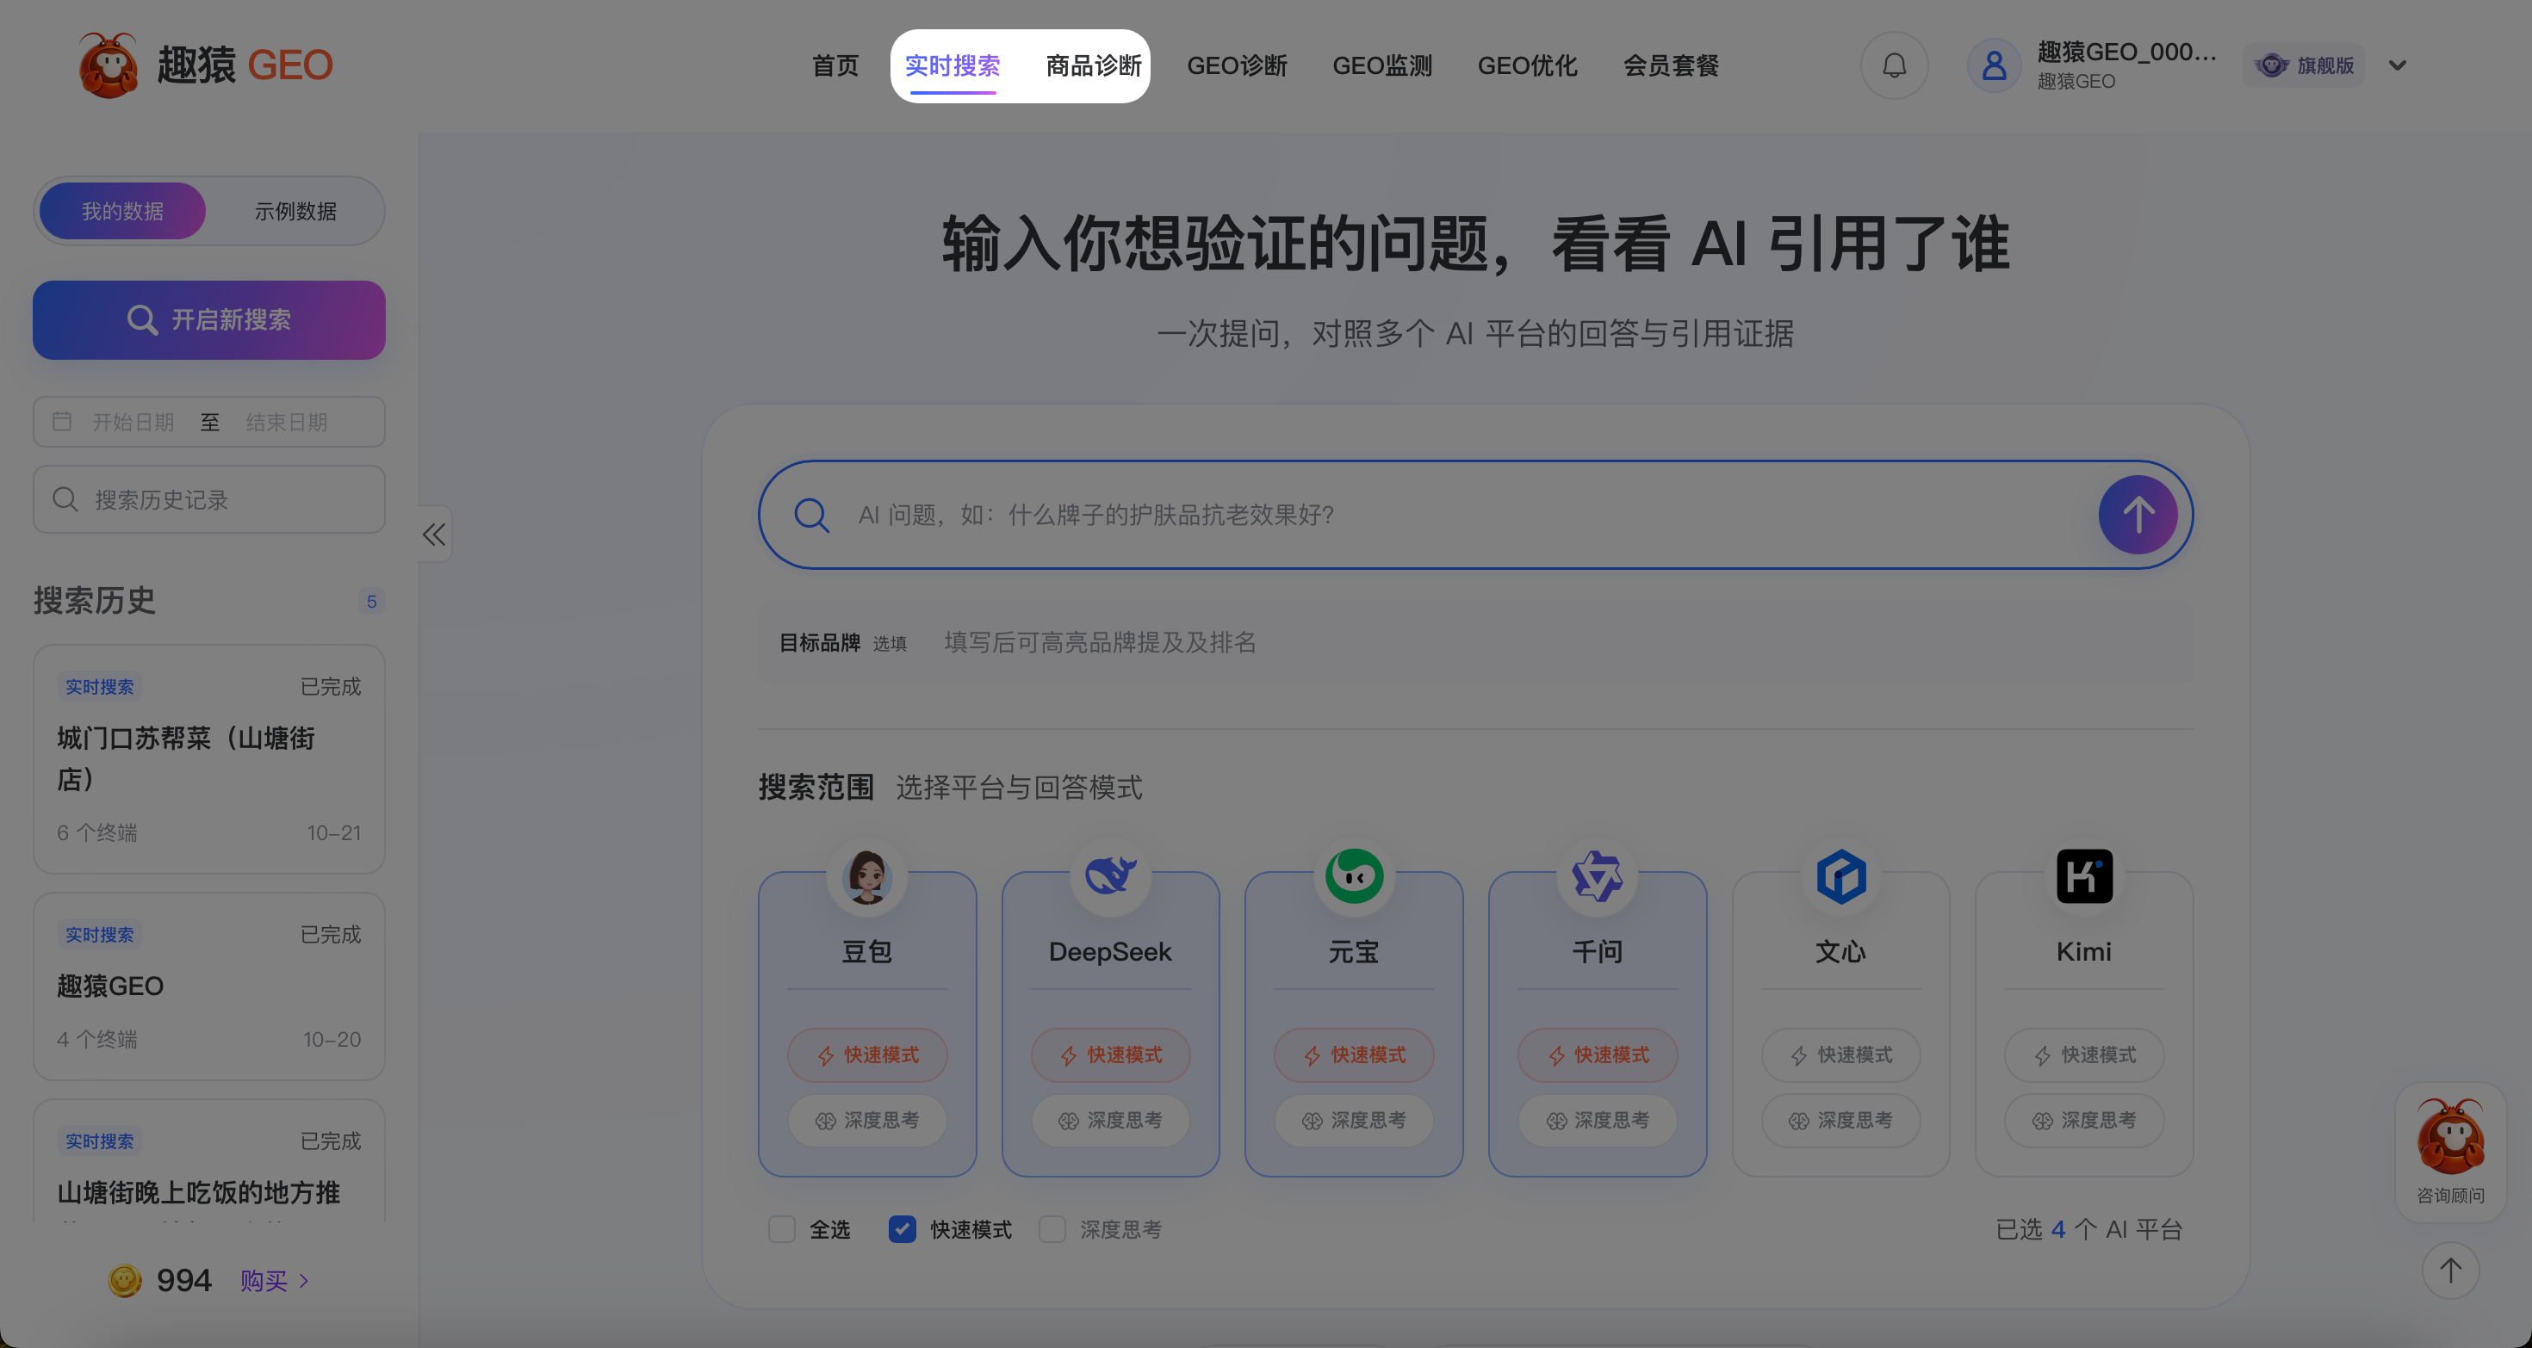
Task: Open the 趣猿GEO history record
Action: [x=209, y=986]
